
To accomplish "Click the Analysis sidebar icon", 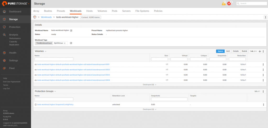I will point(4,35).
